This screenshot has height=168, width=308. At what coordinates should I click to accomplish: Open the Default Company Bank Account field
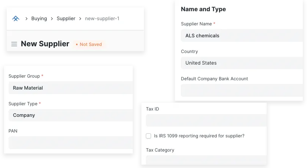click(242, 90)
